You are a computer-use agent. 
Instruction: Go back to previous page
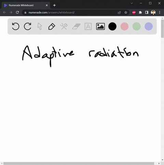[4, 12]
